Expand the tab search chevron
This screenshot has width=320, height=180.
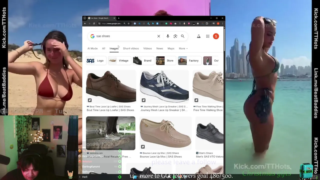click(85, 18)
